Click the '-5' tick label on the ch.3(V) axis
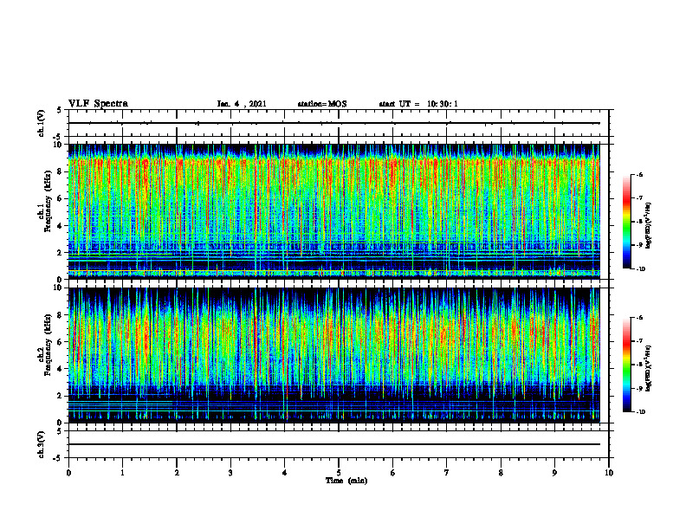Viewport: 686px width, 530px height. point(59,458)
